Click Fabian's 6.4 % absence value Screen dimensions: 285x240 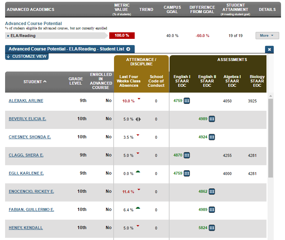pyautogui.click(x=128, y=210)
